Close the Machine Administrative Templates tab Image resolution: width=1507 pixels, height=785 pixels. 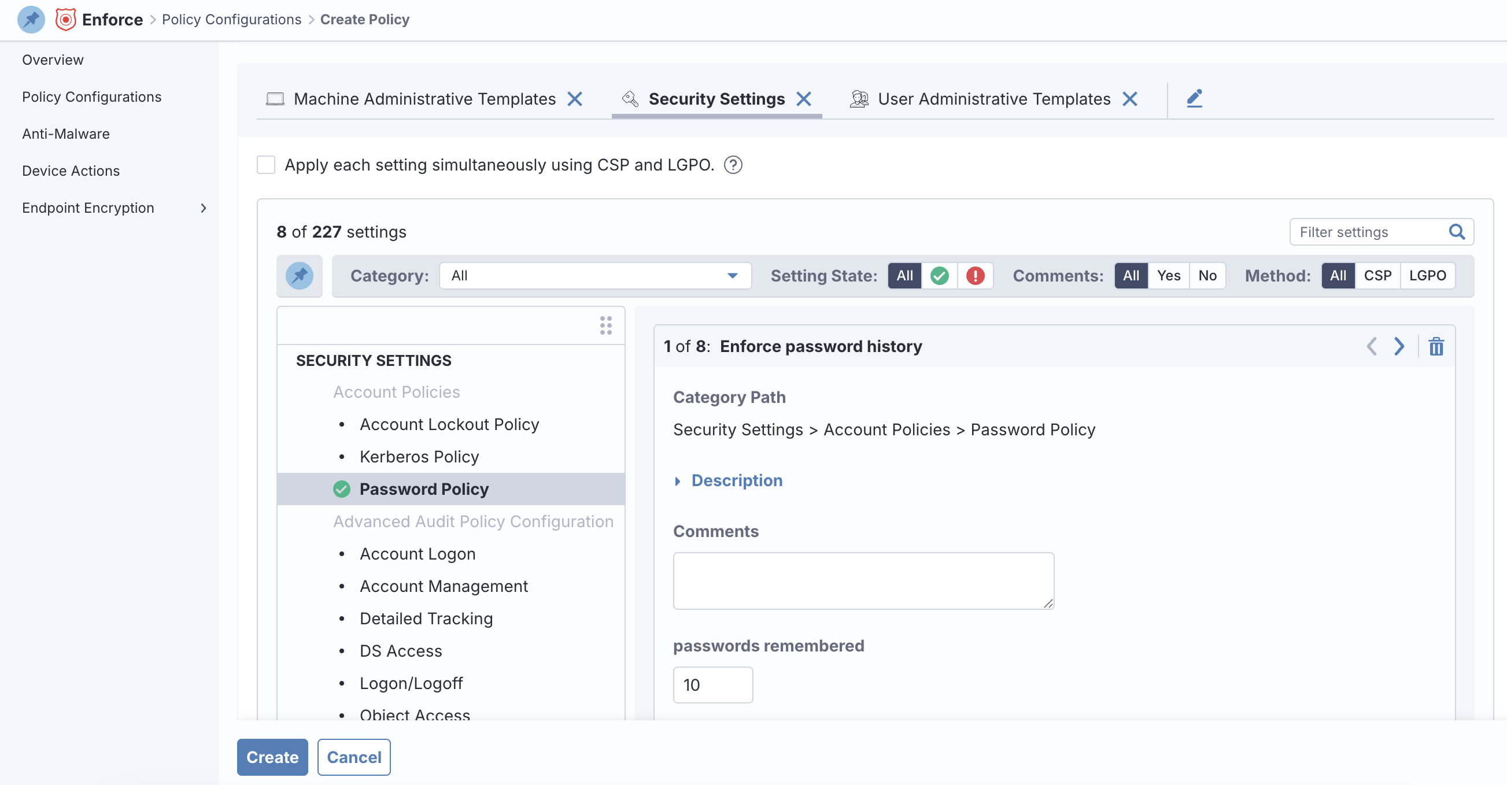575,99
